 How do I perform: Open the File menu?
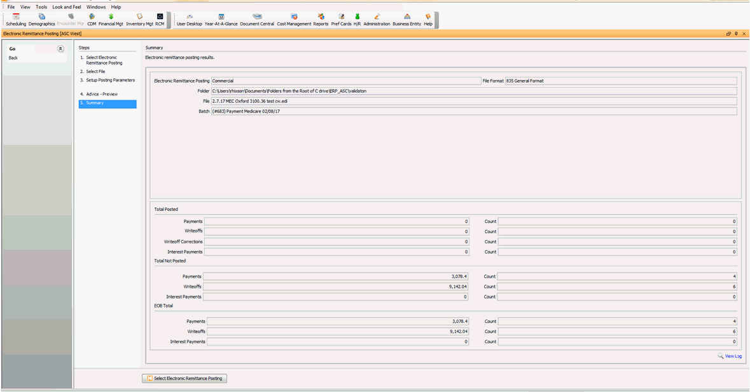tap(11, 7)
